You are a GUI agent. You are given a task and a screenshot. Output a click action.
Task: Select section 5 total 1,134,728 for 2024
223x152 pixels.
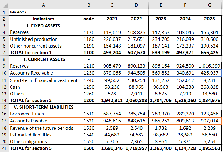185,148
